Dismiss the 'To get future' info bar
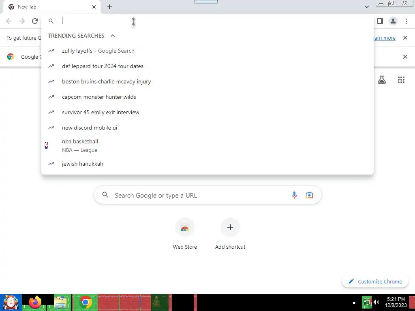This screenshot has height=311, width=415. 405,38
